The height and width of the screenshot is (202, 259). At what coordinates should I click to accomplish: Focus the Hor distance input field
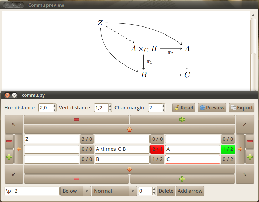coord(46,108)
